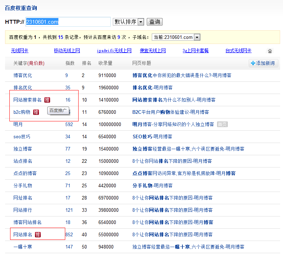Open the keyword 网站排行
This screenshot has height=255, width=283.
[x=23, y=210]
